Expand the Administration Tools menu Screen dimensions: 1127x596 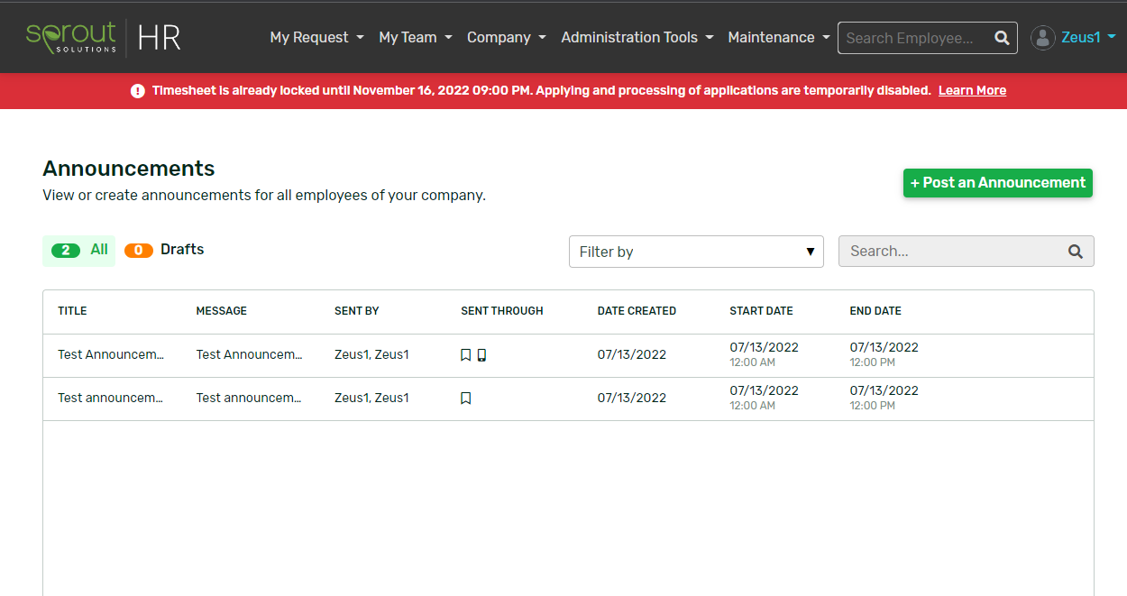click(637, 38)
